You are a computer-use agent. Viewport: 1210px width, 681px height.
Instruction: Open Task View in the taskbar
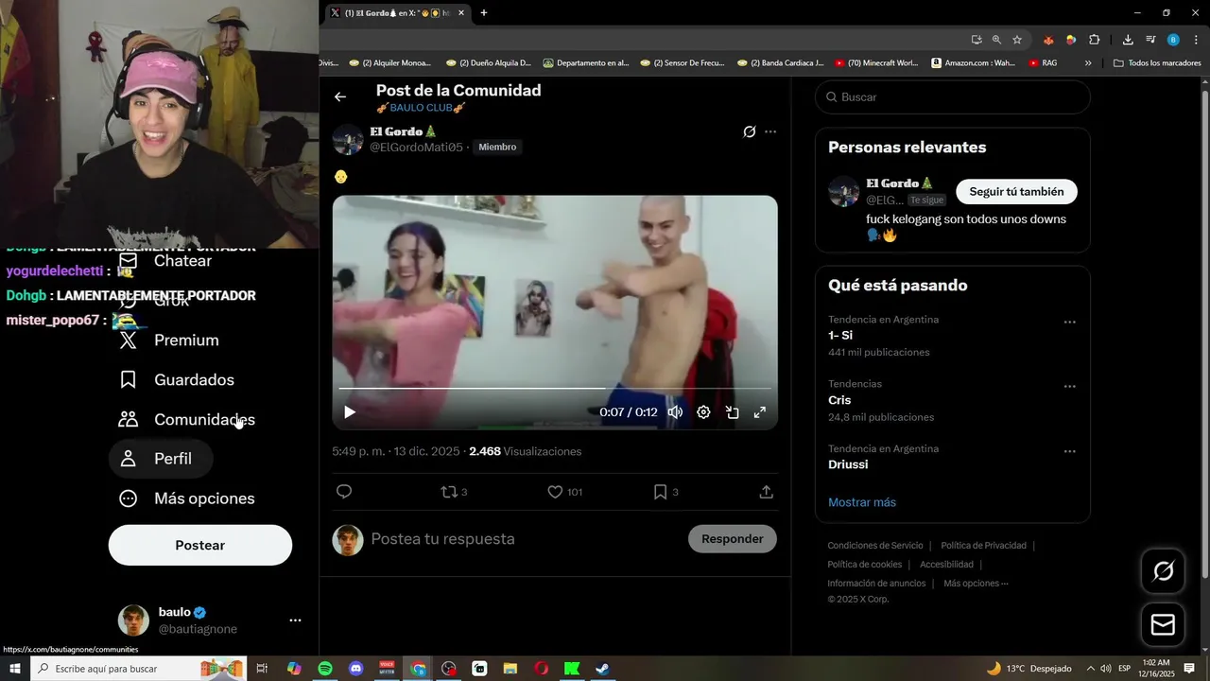click(x=263, y=669)
